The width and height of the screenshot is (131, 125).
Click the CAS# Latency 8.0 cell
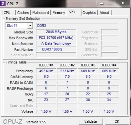pyautogui.click(x=88, y=76)
